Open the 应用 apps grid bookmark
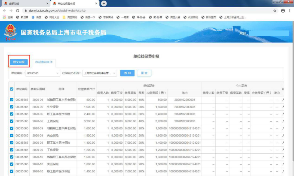The width and height of the screenshot is (294, 176). click(8, 17)
